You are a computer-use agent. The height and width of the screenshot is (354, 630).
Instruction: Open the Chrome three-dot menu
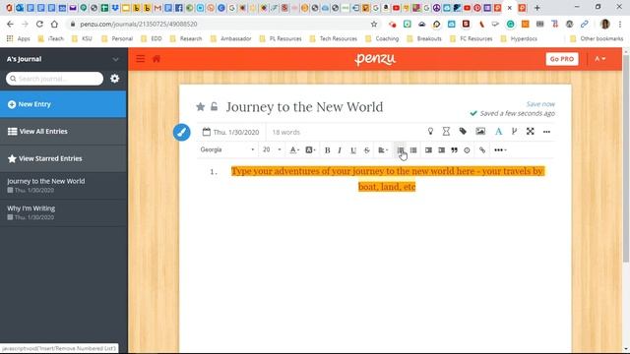tap(620, 24)
